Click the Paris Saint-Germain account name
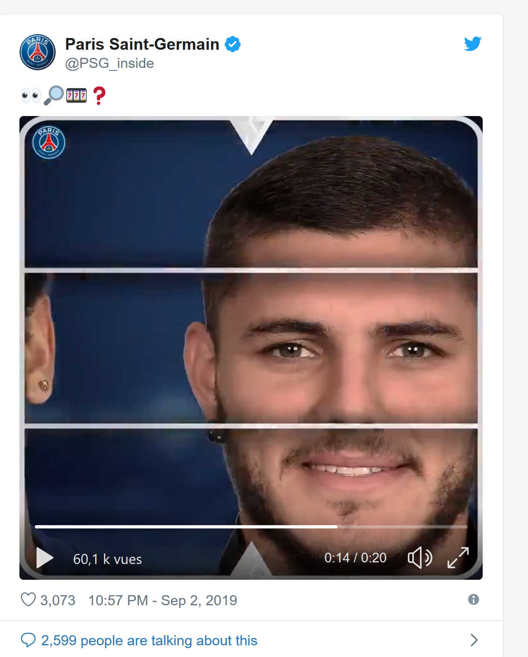 (142, 44)
